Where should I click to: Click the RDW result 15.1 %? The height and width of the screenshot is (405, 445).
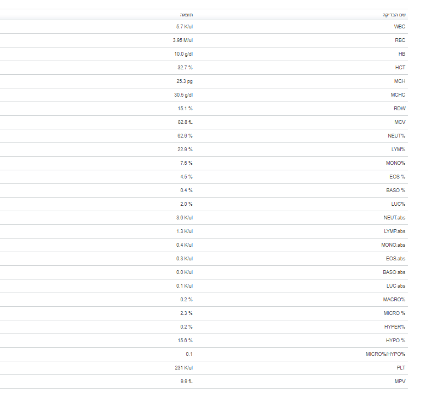[186, 109]
